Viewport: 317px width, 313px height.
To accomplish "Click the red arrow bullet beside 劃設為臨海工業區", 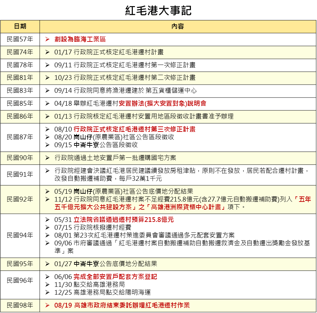I will [48, 39].
